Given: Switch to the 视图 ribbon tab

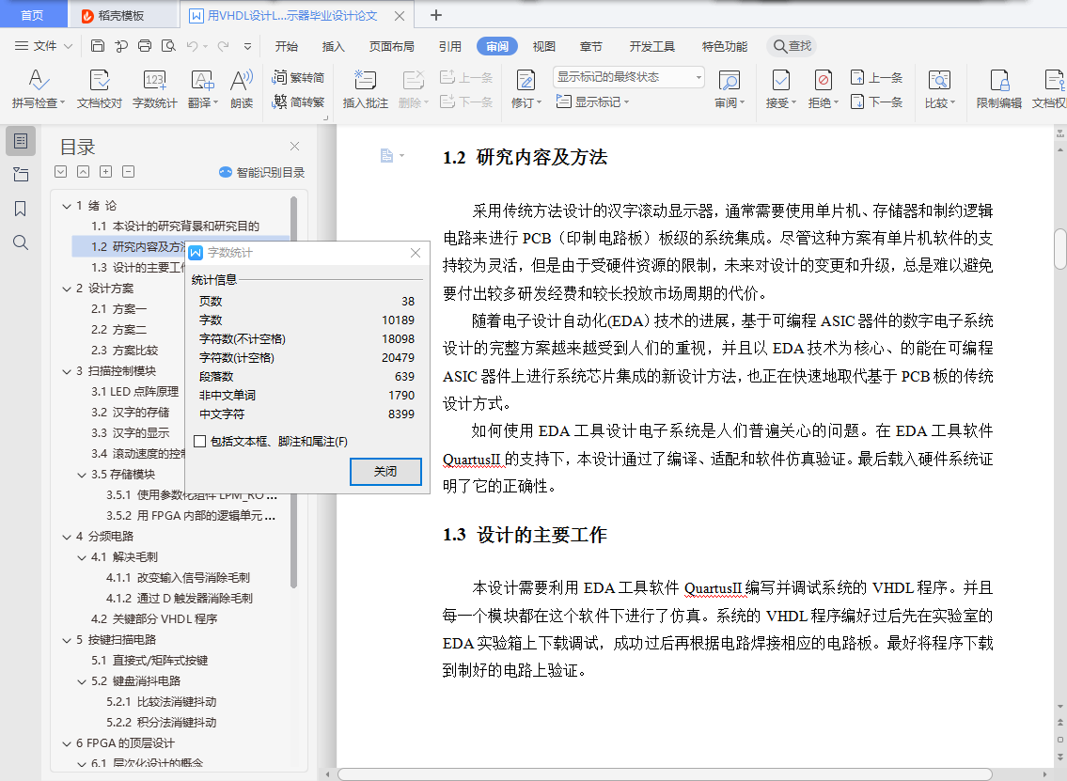Looking at the screenshot, I should (543, 46).
